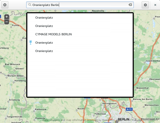Zoom in with the plus button

coord(7,17)
